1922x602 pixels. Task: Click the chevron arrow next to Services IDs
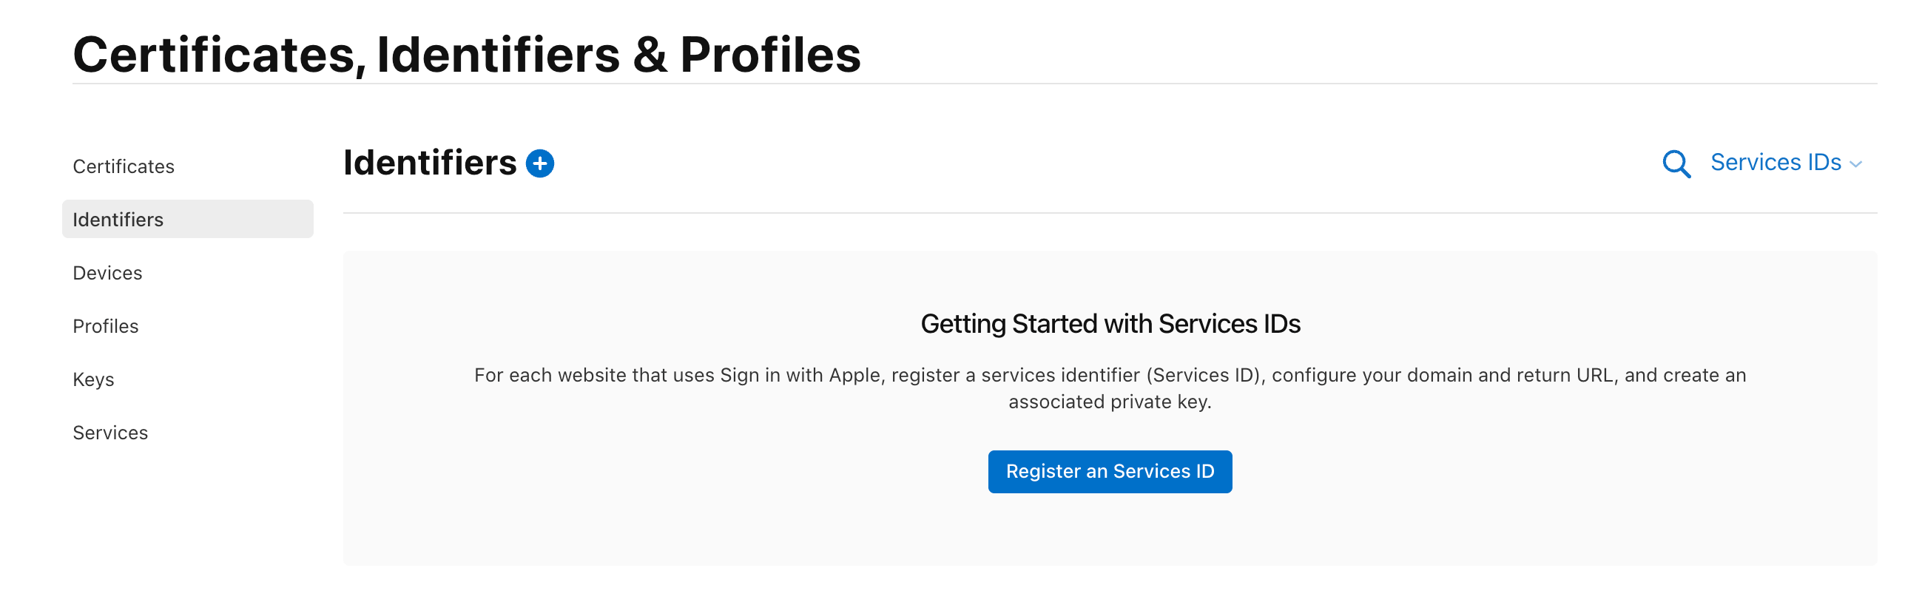pyautogui.click(x=1855, y=165)
